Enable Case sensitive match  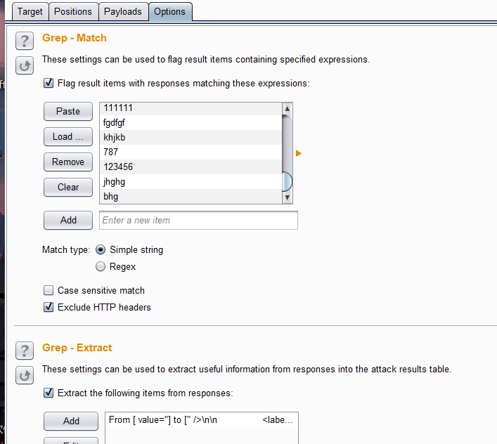tap(49, 290)
